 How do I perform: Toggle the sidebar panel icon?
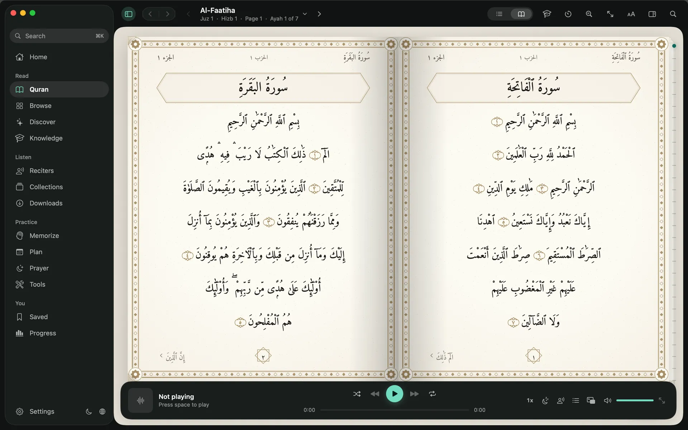click(x=129, y=14)
